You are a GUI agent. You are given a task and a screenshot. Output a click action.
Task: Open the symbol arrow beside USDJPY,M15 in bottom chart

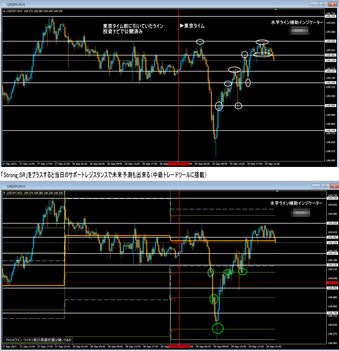pos(4,193)
